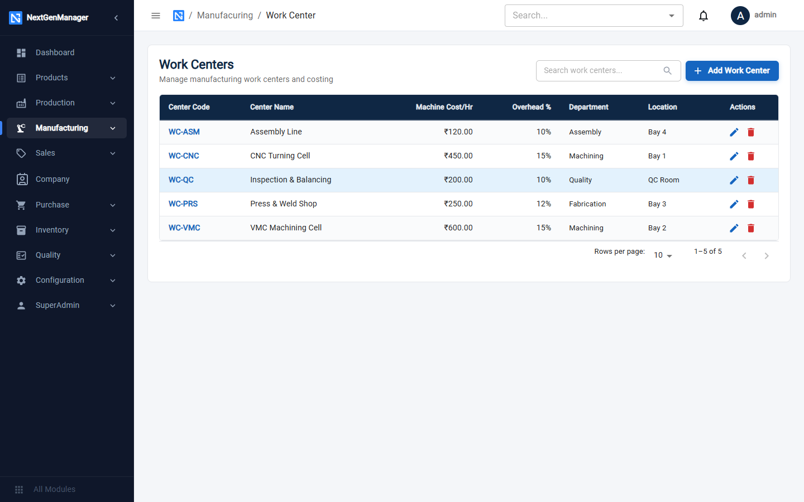The image size is (804, 502).
Task: Sort by the Machine Cost/Hr column header
Action: [444, 107]
